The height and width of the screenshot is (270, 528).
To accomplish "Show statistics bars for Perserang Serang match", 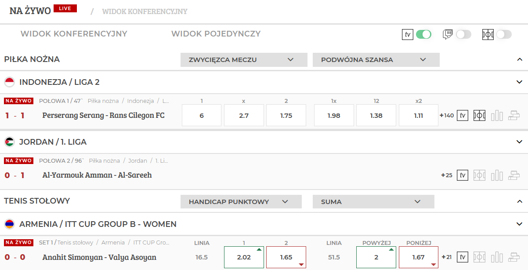I will 497,116.
